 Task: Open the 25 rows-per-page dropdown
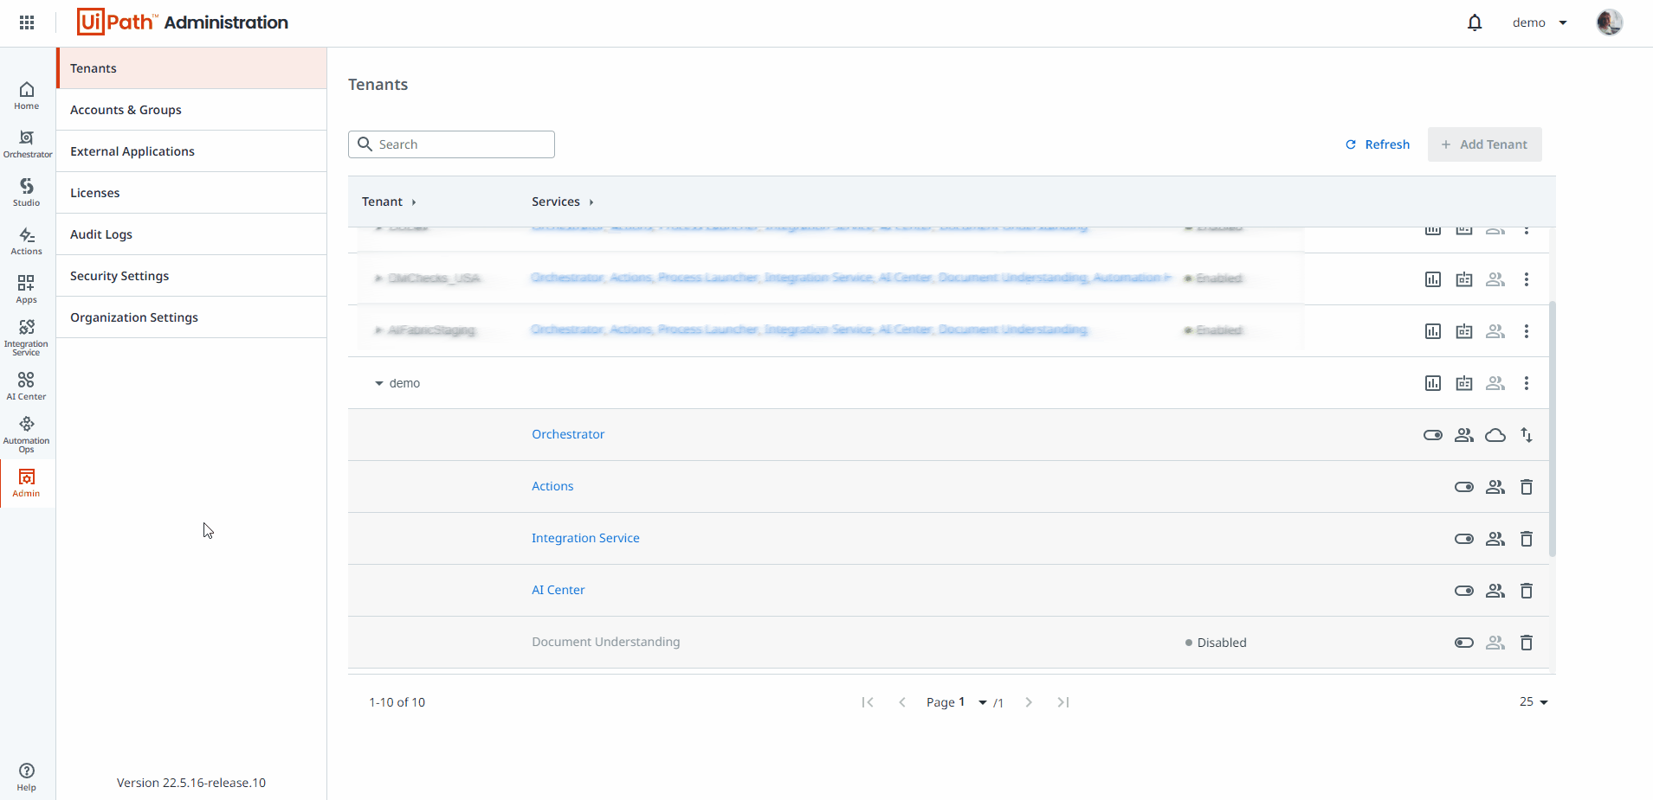point(1534,702)
